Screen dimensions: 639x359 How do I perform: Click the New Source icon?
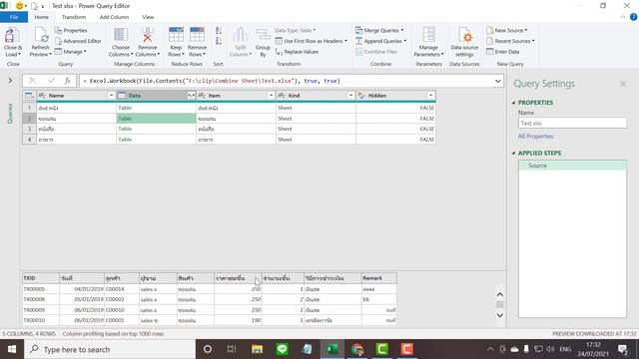coord(490,31)
